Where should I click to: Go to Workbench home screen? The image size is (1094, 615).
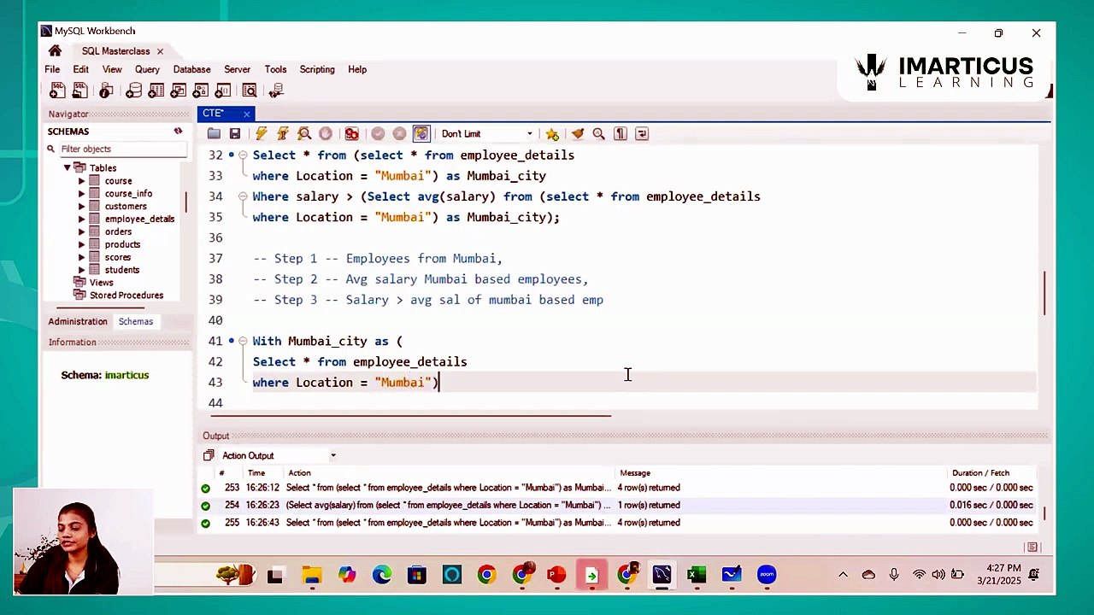56,51
